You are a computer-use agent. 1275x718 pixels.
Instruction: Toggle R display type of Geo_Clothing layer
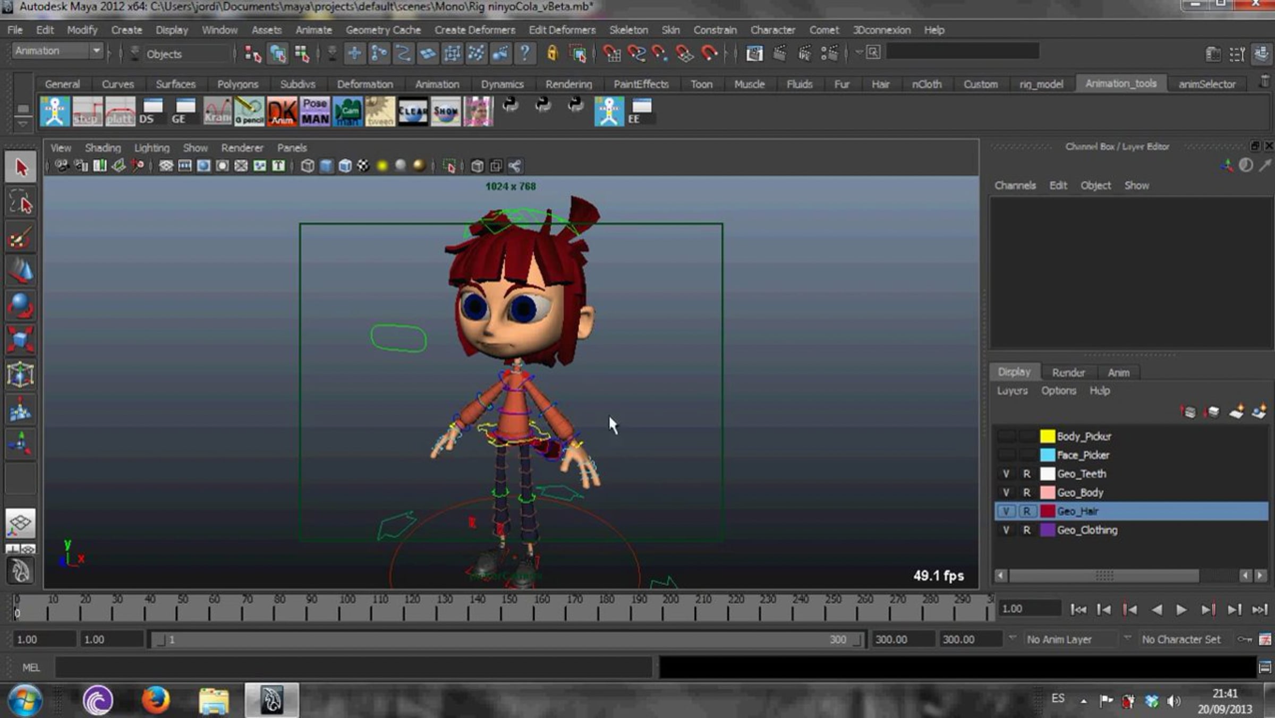click(1027, 530)
